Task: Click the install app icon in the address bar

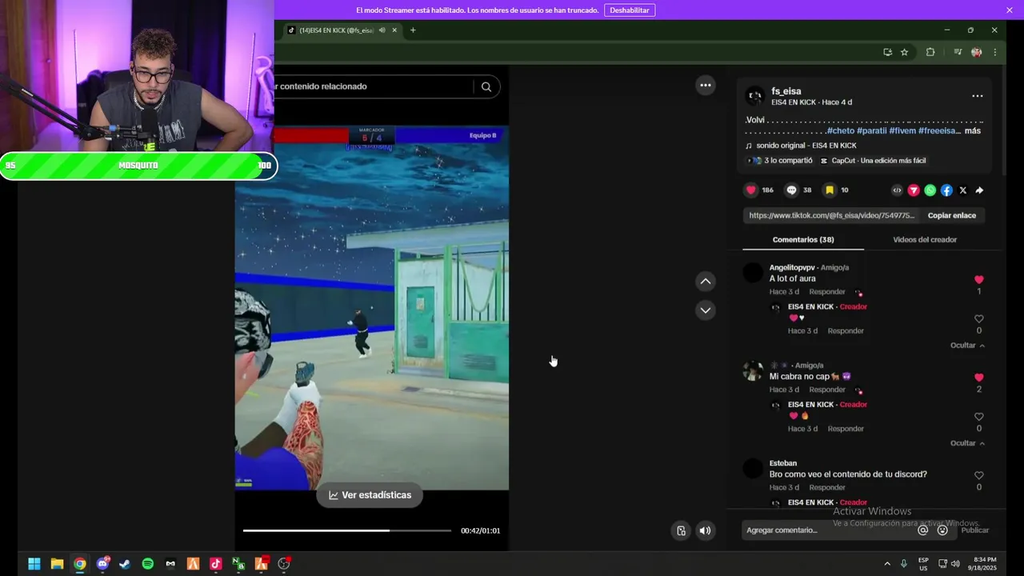Action: pyautogui.click(x=887, y=52)
